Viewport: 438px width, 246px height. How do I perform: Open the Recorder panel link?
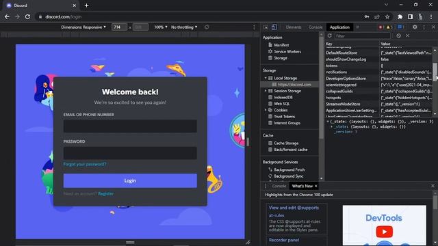pyautogui.click(x=284, y=240)
